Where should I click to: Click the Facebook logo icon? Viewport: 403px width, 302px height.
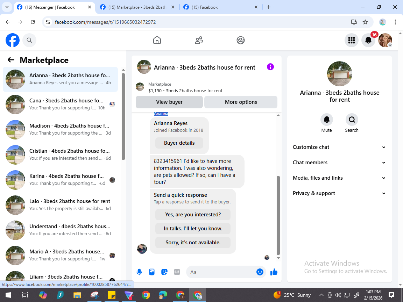click(13, 40)
